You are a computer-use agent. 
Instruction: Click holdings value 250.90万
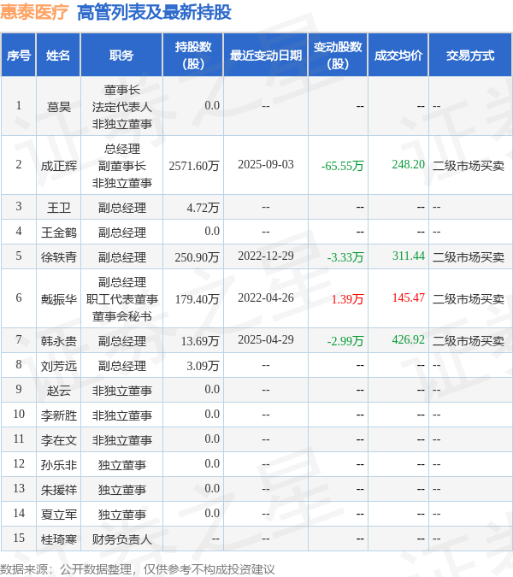click(x=197, y=256)
